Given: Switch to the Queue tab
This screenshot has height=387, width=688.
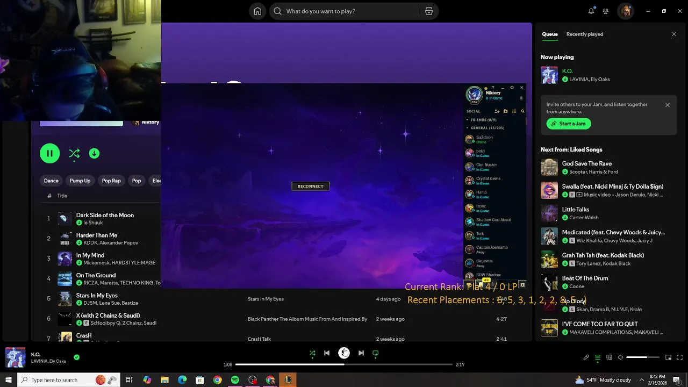Looking at the screenshot, I should pos(549,34).
